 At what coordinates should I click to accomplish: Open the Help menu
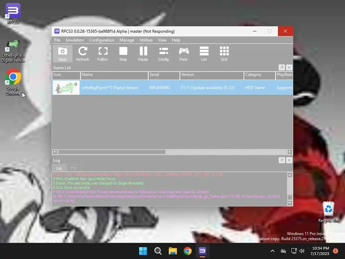(176, 40)
